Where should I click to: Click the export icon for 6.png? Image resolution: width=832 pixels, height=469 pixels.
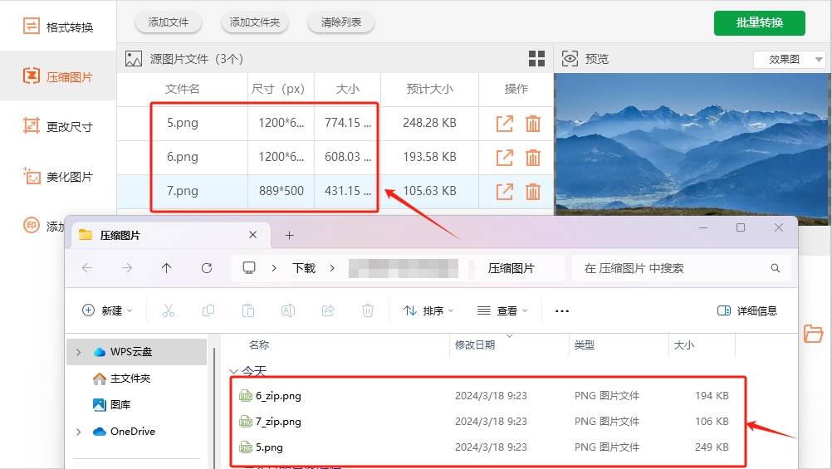click(x=504, y=157)
